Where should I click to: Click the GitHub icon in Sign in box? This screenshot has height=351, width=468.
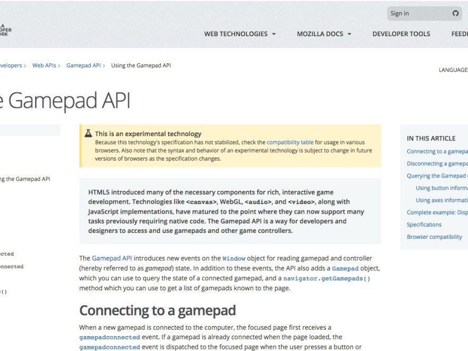pos(455,14)
